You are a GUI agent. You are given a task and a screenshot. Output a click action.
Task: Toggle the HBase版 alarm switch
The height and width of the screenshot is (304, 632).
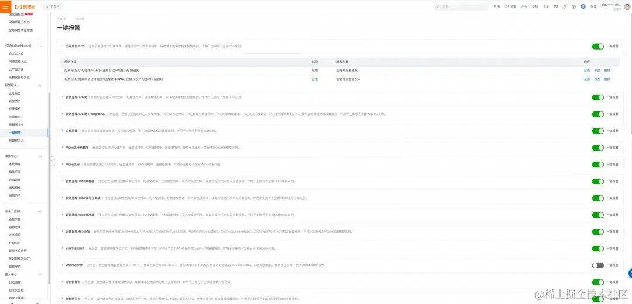pyautogui.click(x=597, y=232)
